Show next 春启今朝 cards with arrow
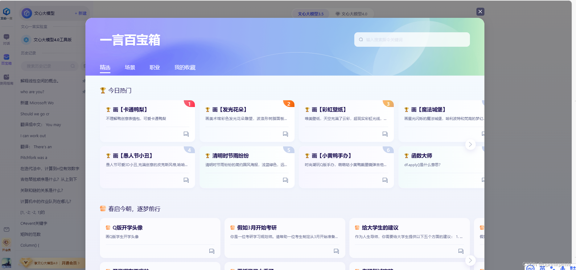Viewport: 576px width, 270px height. [x=470, y=260]
